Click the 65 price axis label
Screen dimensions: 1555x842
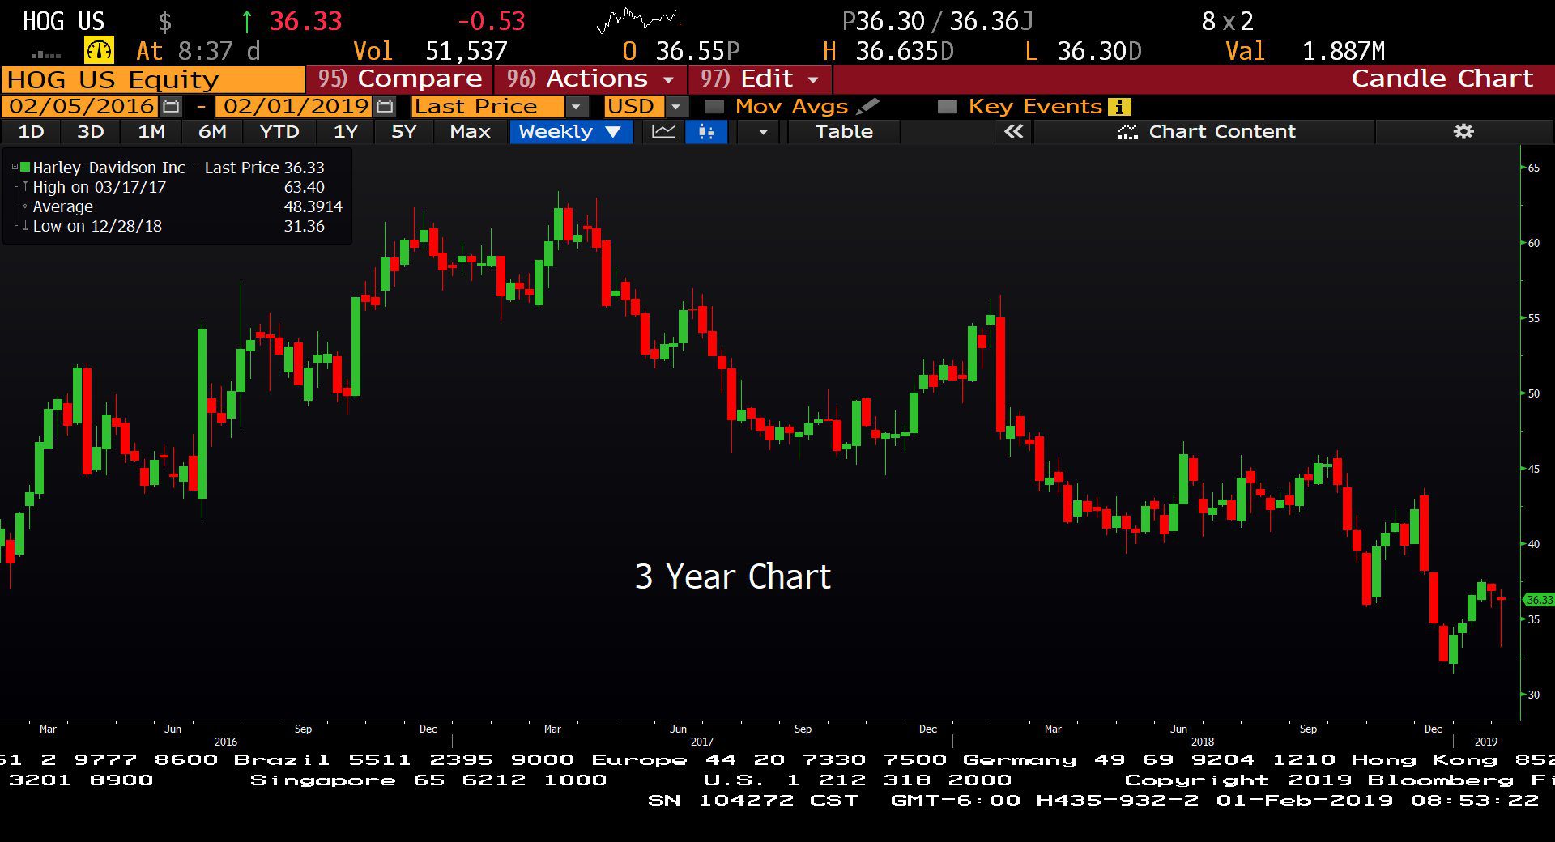click(x=1533, y=168)
